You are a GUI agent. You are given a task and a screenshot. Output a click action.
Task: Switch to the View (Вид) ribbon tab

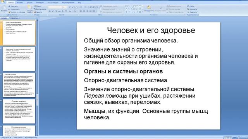[x=79, y=3]
